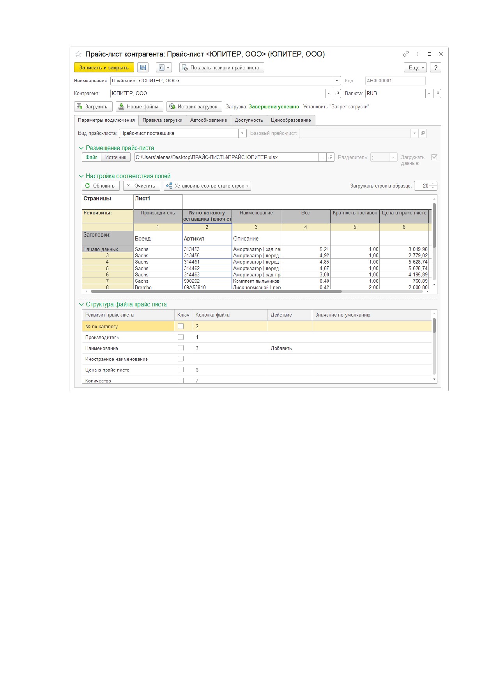Image resolution: width=483 pixels, height=683 pixels.
Task: Toggle Ключ checkbox for Иностранное наименование
Action: (180, 359)
